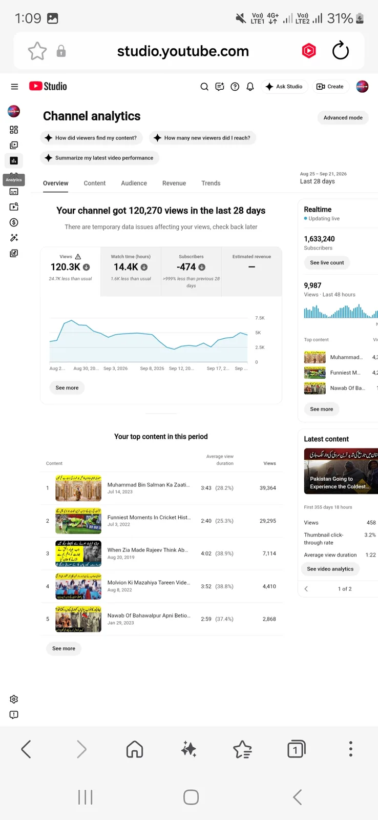Go back with browser back arrow
The height and width of the screenshot is (820, 378).
pos(26,749)
